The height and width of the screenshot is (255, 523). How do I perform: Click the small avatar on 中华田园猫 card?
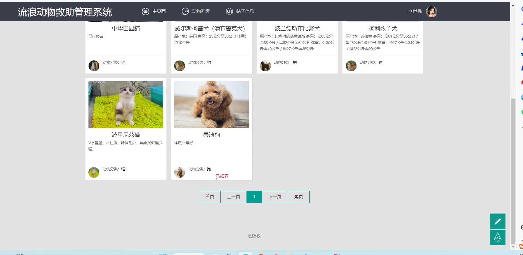tap(94, 66)
